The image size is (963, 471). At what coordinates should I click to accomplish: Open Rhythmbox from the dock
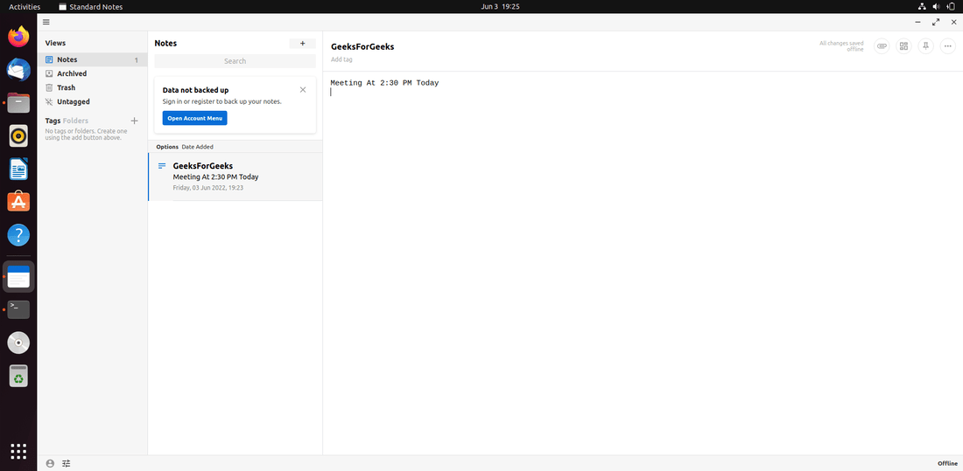tap(18, 135)
